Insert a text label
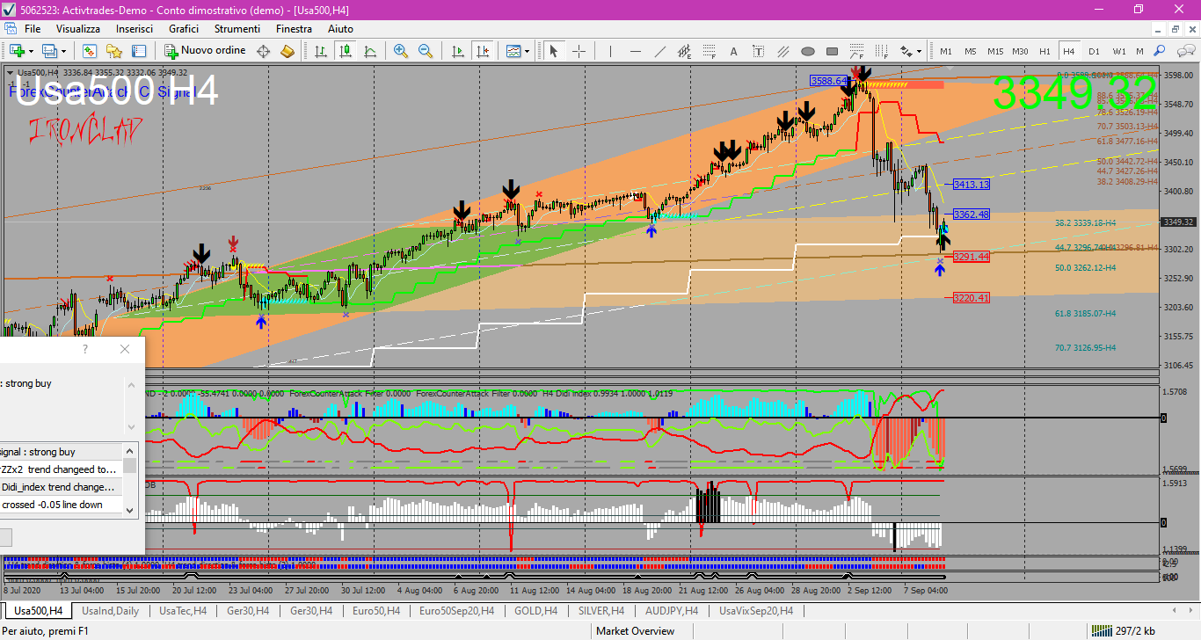Screen dimensions: 1201x640 [x=758, y=51]
